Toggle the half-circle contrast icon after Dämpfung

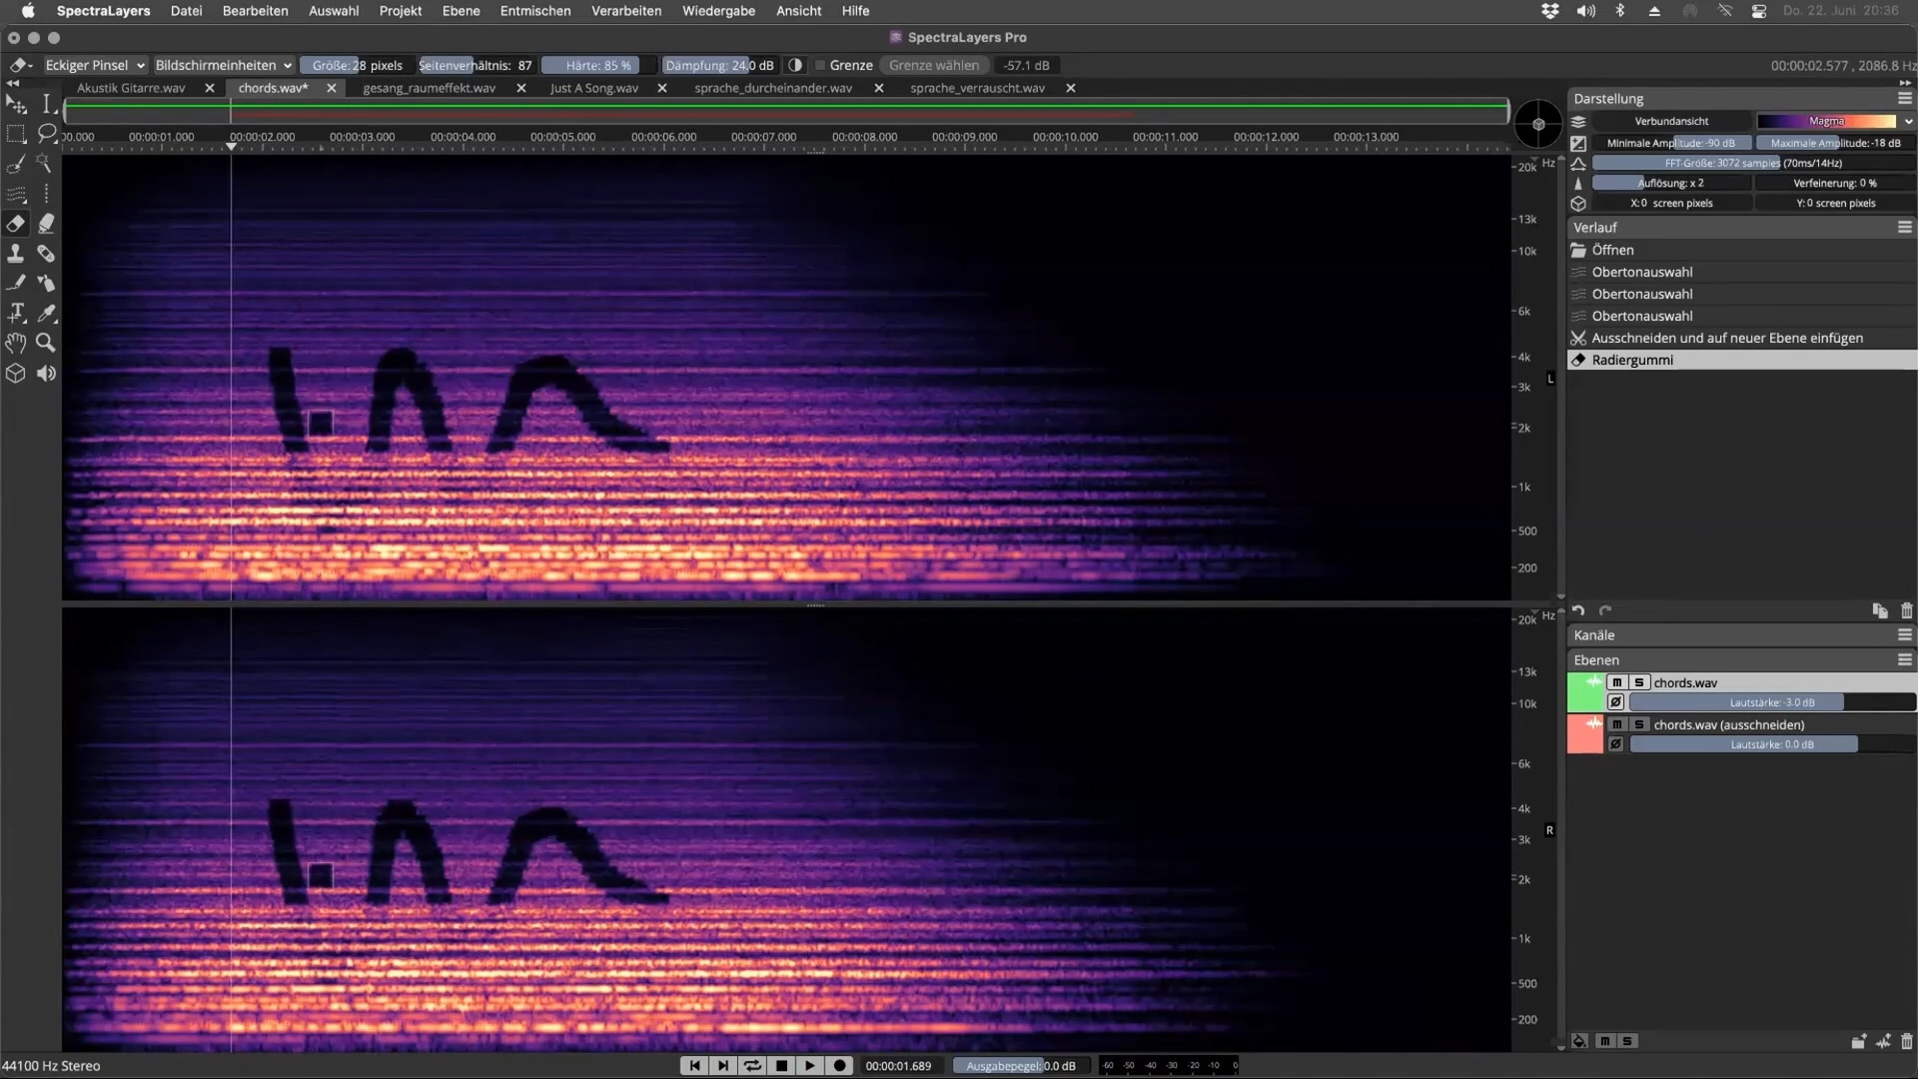[x=795, y=65]
